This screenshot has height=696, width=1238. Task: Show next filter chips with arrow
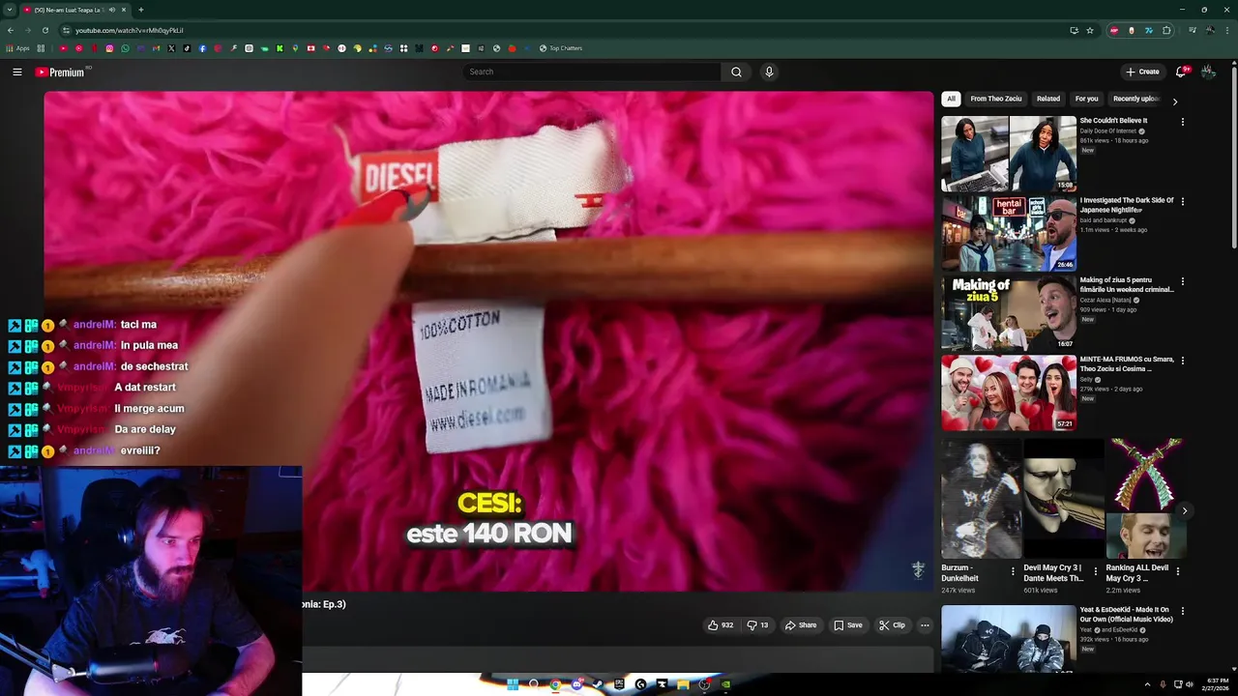coord(1175,101)
